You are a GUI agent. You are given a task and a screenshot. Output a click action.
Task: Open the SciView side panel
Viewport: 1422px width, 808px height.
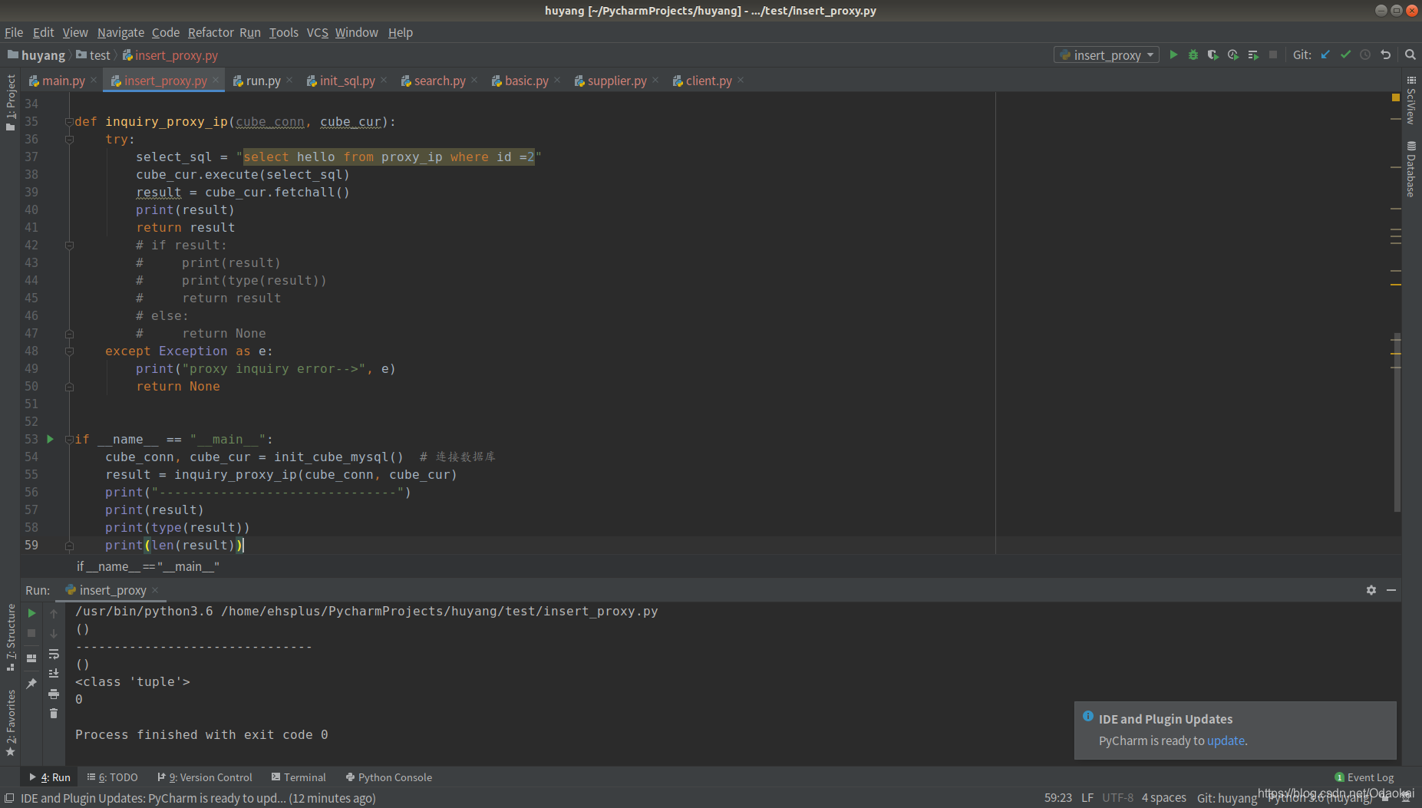click(1411, 101)
